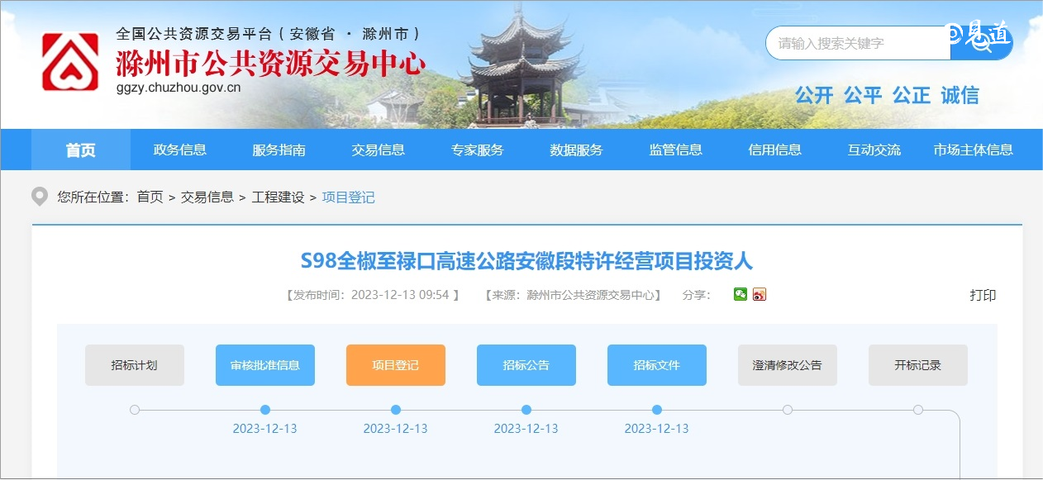
Task: Go to 专家服务 in navigation bar
Action: [x=478, y=150]
